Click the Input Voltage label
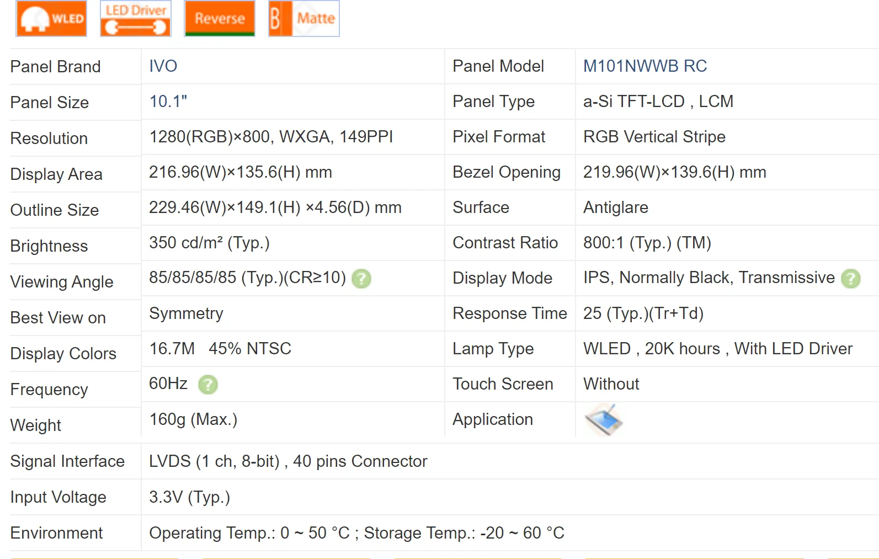The width and height of the screenshot is (879, 559). coord(58,497)
